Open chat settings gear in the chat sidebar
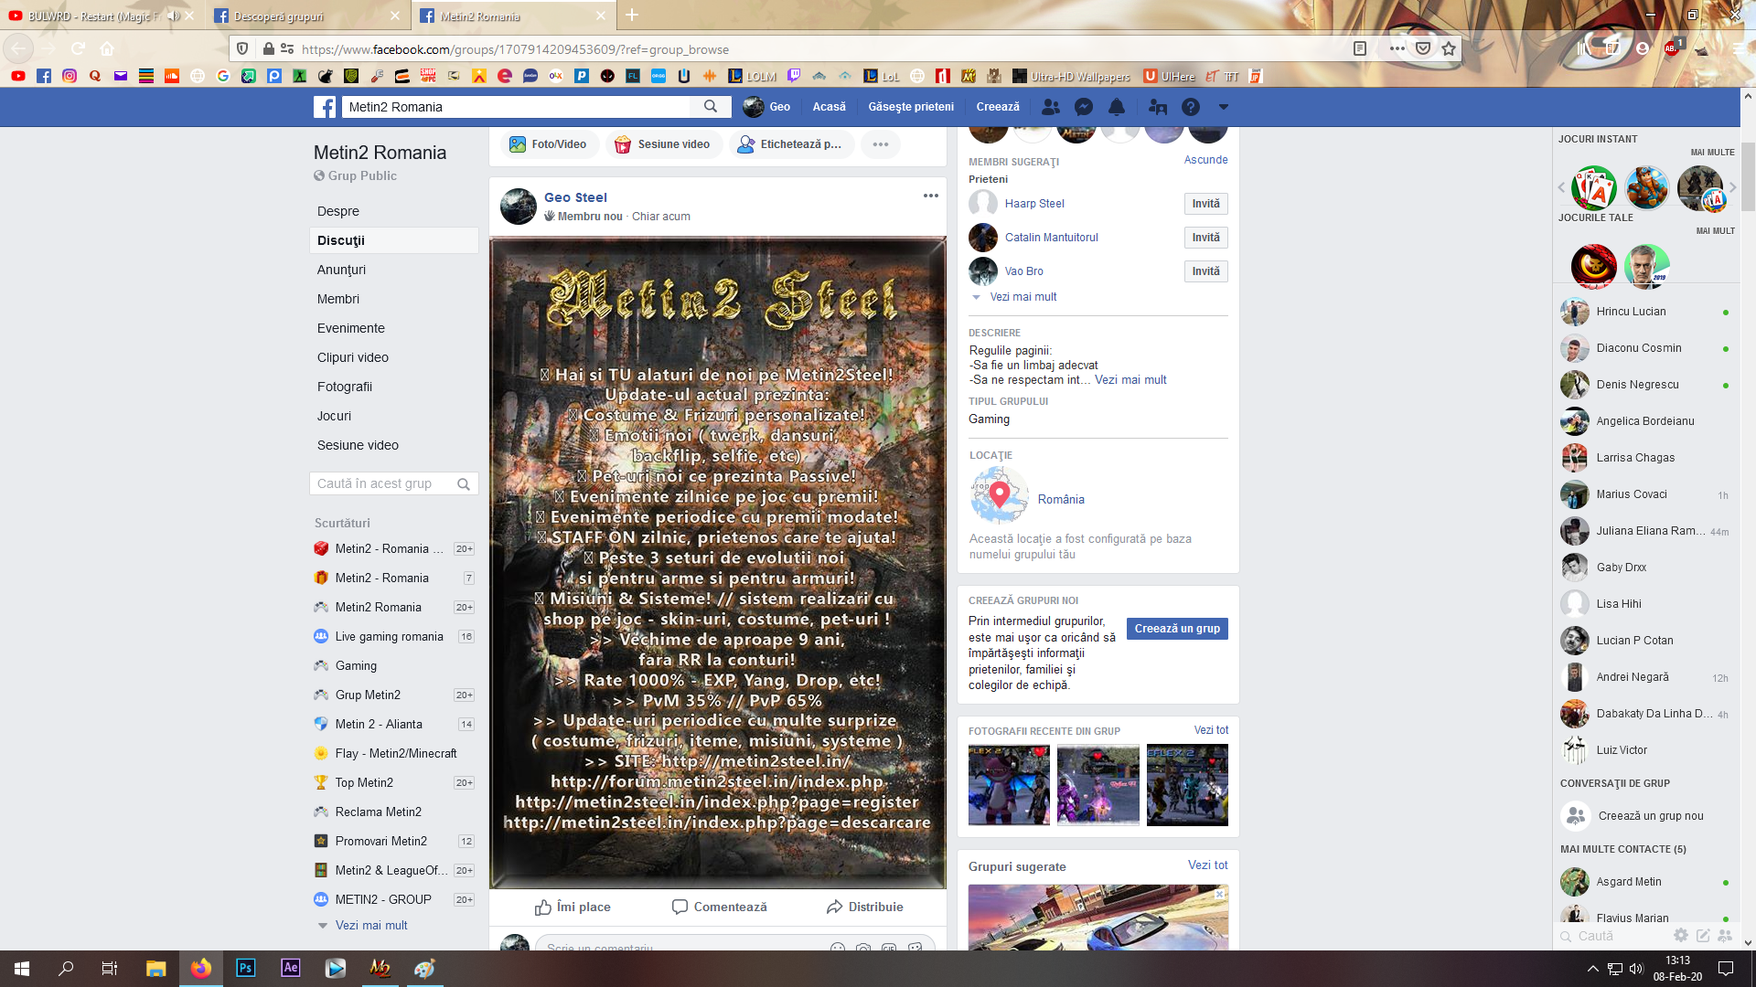 pos(1681,935)
